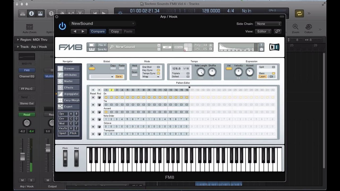Shift pattern right with the right arrow
Viewport: 340px width, 191px height.
pos(99,90)
